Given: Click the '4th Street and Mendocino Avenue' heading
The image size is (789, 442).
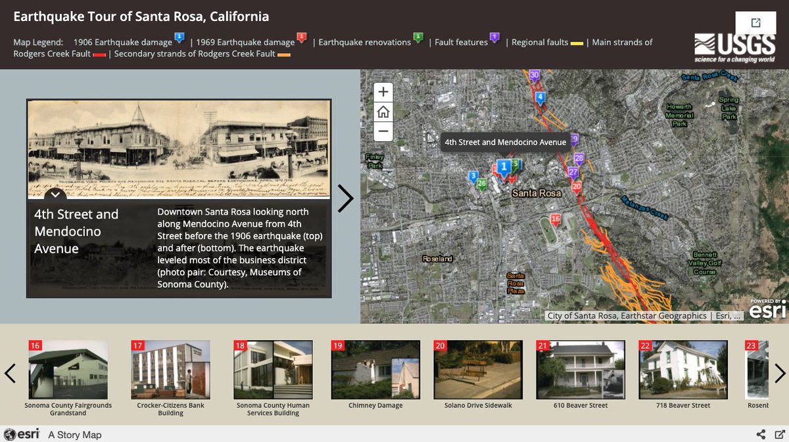Looking at the screenshot, I should 76,231.
